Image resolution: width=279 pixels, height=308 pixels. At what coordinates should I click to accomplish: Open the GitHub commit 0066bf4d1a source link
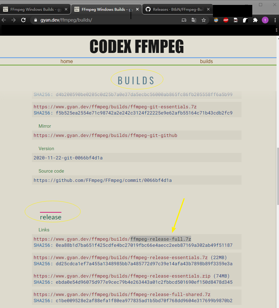[x=103, y=180]
